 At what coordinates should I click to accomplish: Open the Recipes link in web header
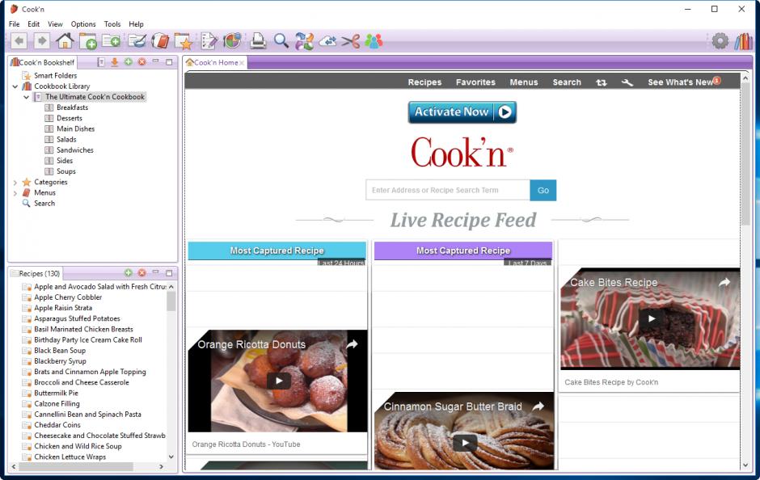pyautogui.click(x=424, y=82)
